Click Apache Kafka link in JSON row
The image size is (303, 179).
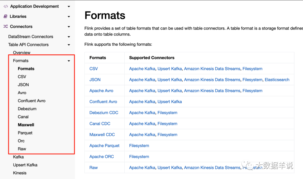point(142,80)
